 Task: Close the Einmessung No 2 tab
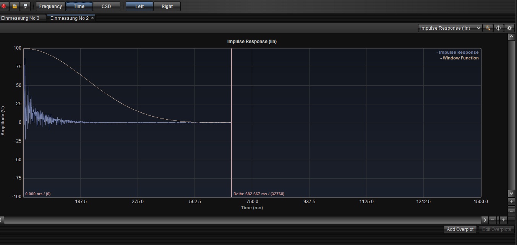pos(92,18)
